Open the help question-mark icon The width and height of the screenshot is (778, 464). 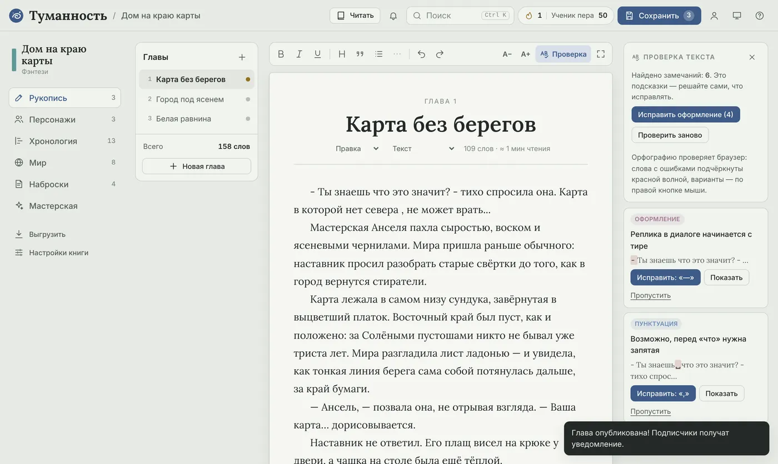[760, 16]
